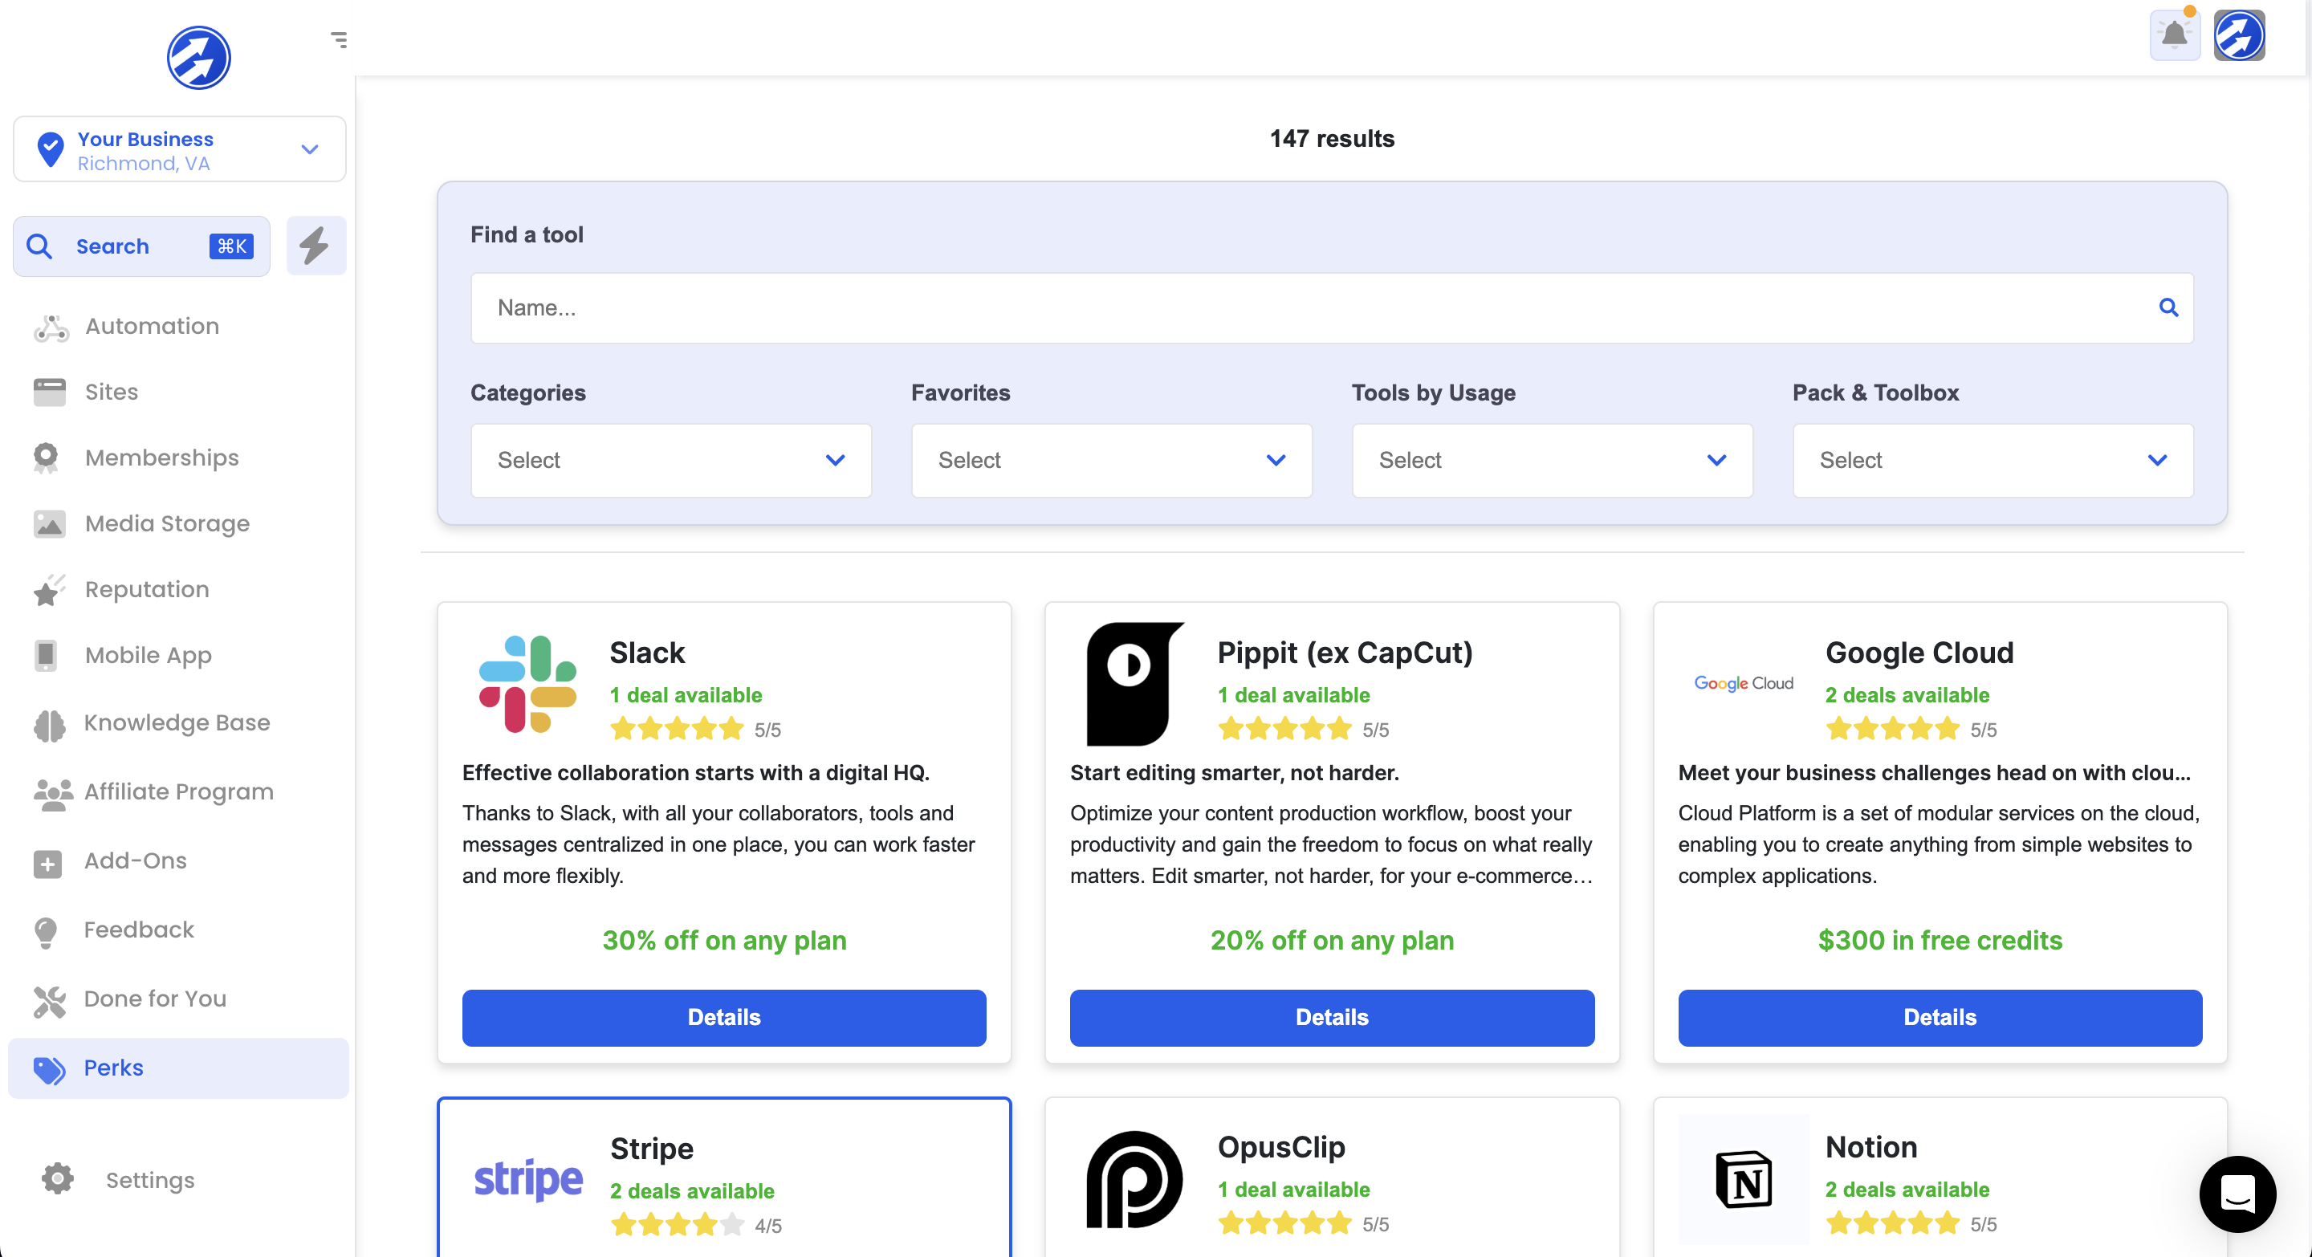
Task: Open the Favorites select dropdown
Action: click(1110, 460)
